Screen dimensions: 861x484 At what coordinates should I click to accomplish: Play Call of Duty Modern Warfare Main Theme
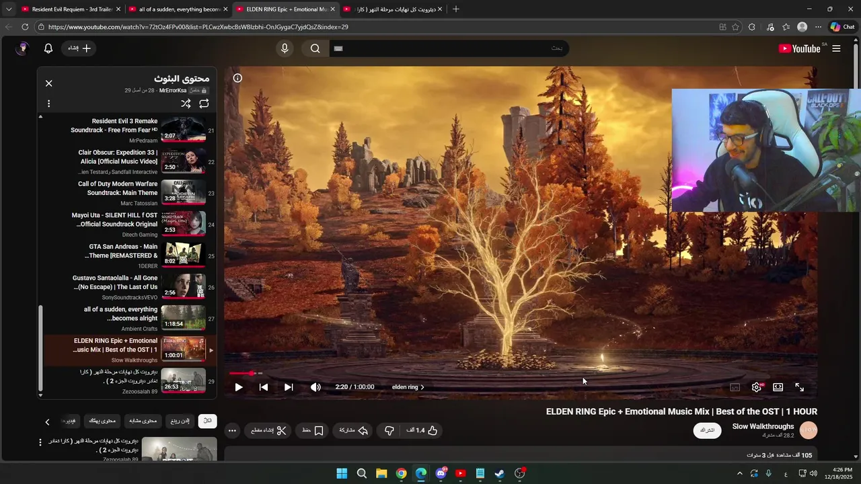127,194
